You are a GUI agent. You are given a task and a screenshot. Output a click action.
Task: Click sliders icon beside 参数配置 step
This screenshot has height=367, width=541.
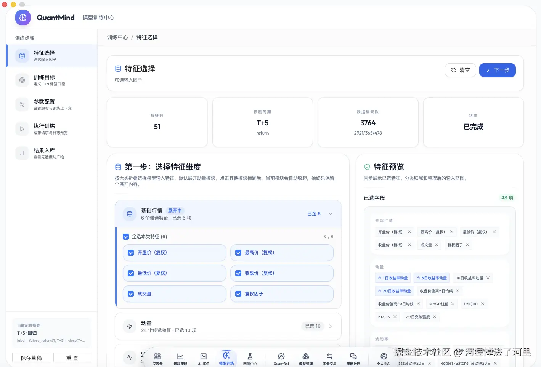tap(22, 104)
